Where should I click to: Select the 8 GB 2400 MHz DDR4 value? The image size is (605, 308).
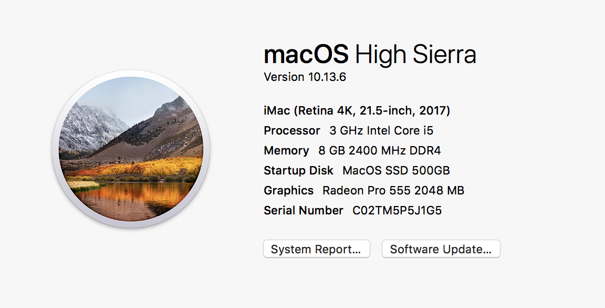(380, 151)
